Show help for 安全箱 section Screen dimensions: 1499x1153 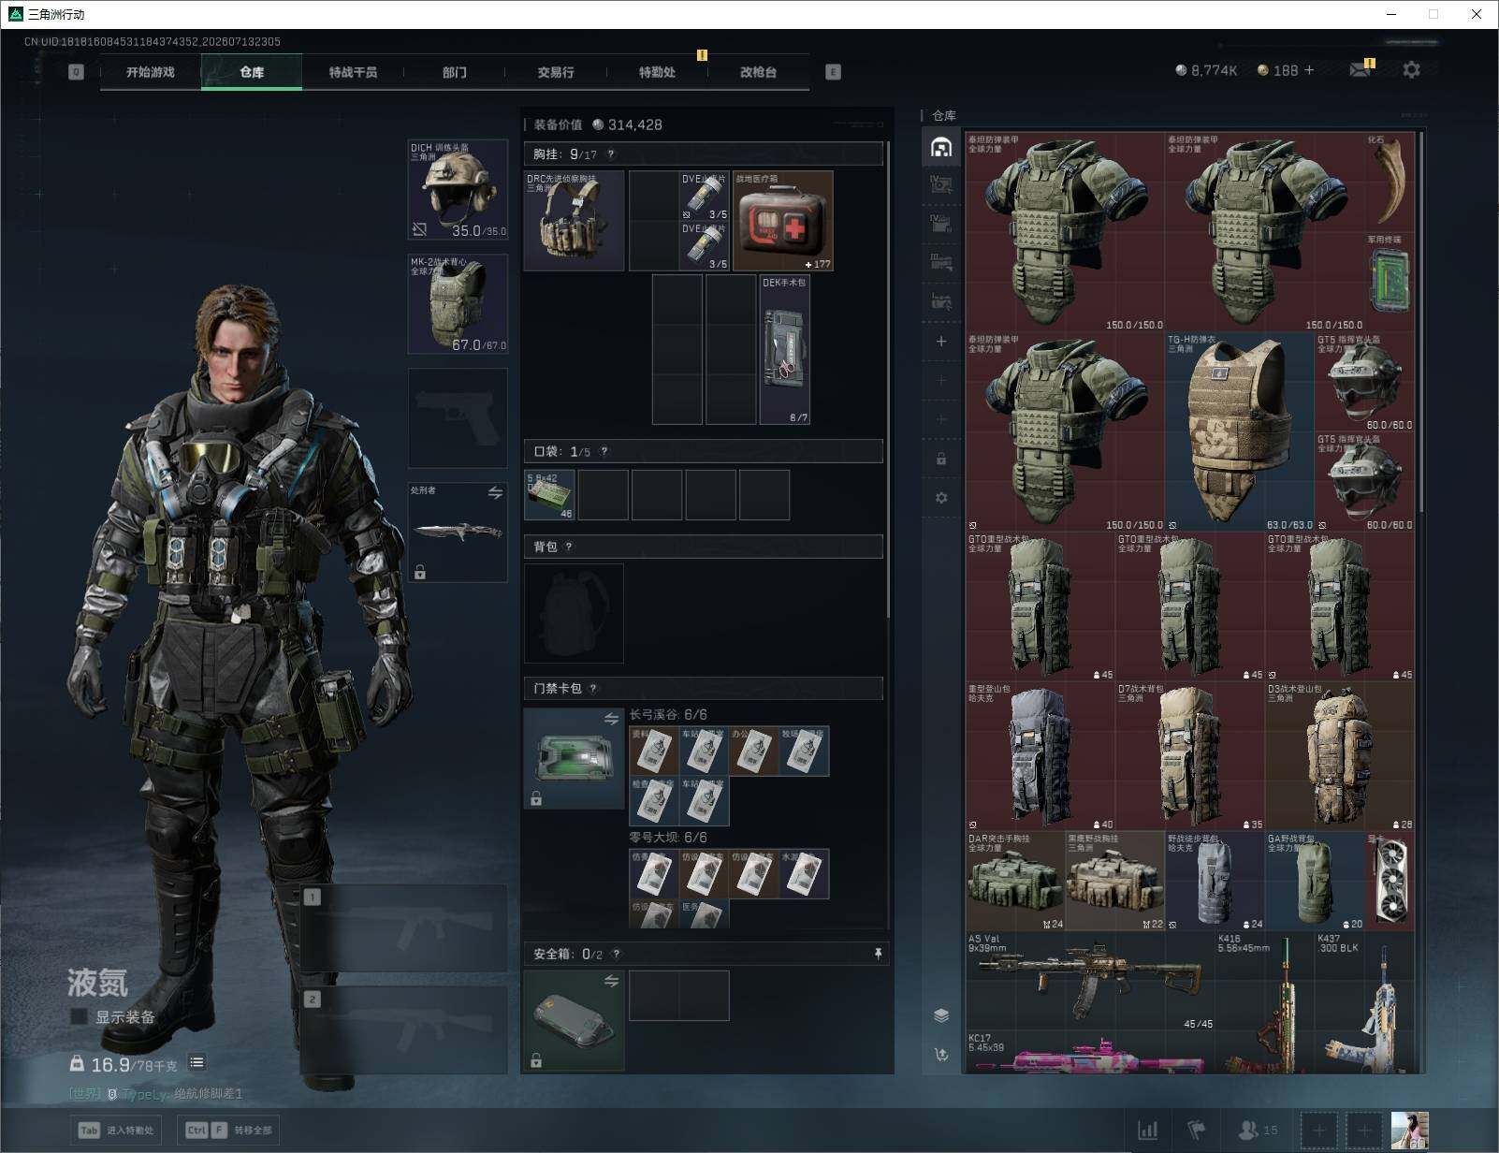(616, 954)
